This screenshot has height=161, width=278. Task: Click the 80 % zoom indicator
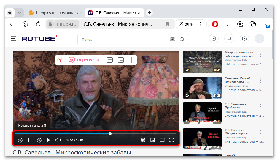pyautogui.click(x=186, y=24)
